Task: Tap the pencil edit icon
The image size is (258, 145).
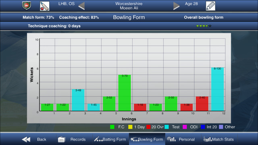Action: point(210,6)
